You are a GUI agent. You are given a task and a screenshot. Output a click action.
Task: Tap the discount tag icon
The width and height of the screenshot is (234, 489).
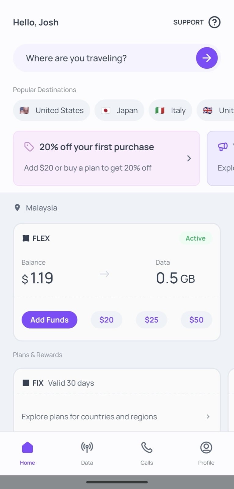(x=29, y=147)
